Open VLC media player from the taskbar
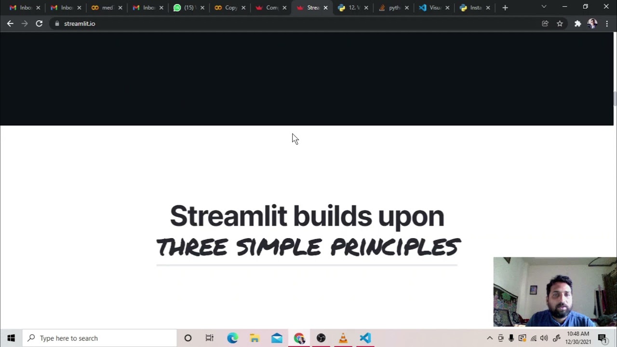617x347 pixels. [343, 338]
